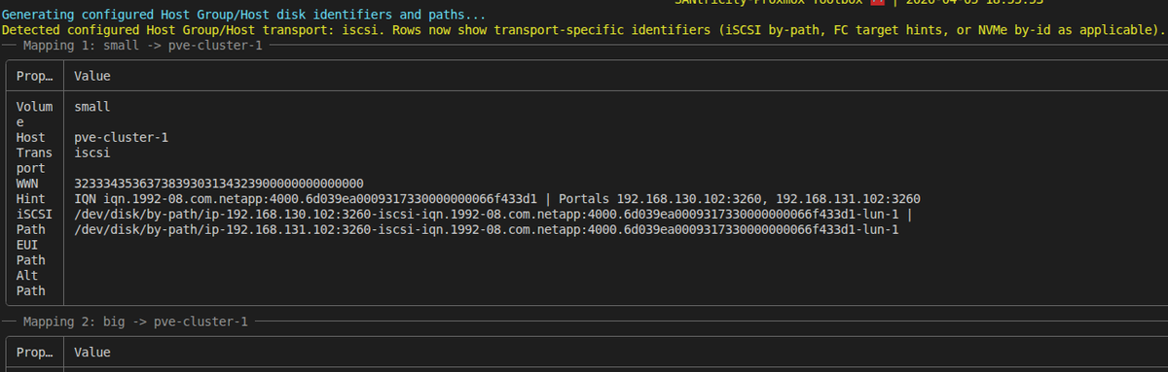Viewport: 1168px width, 372px height.
Task: Click the 'Value' column header in Mapping 2
Action: (x=92, y=353)
